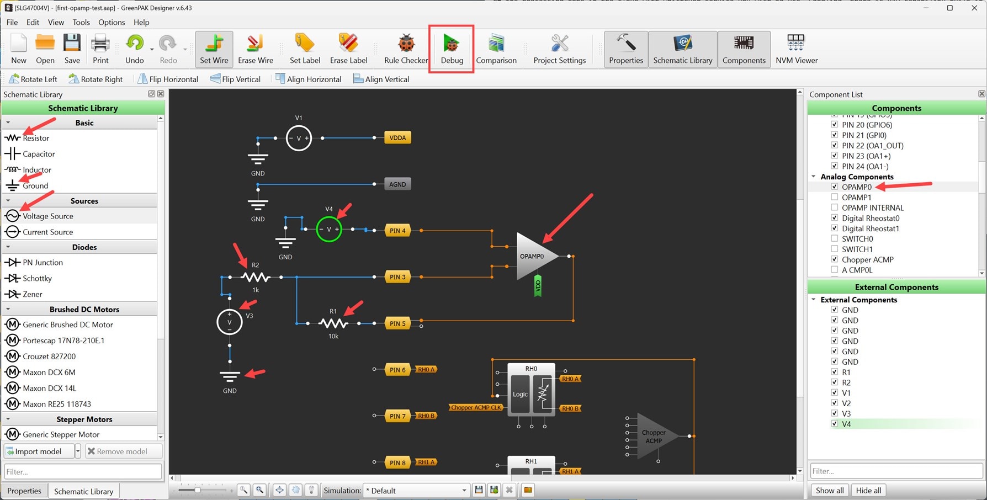Image resolution: width=987 pixels, height=500 pixels.
Task: Open simulation folder icon
Action: (x=528, y=490)
